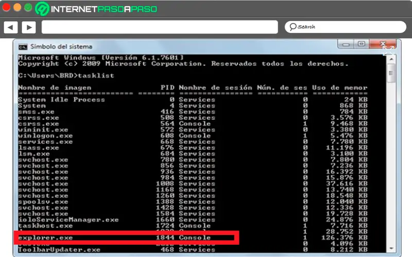The width and height of the screenshot is (412, 257).
Task: Click the 'services.exe' process name
Action: (x=45, y=142)
